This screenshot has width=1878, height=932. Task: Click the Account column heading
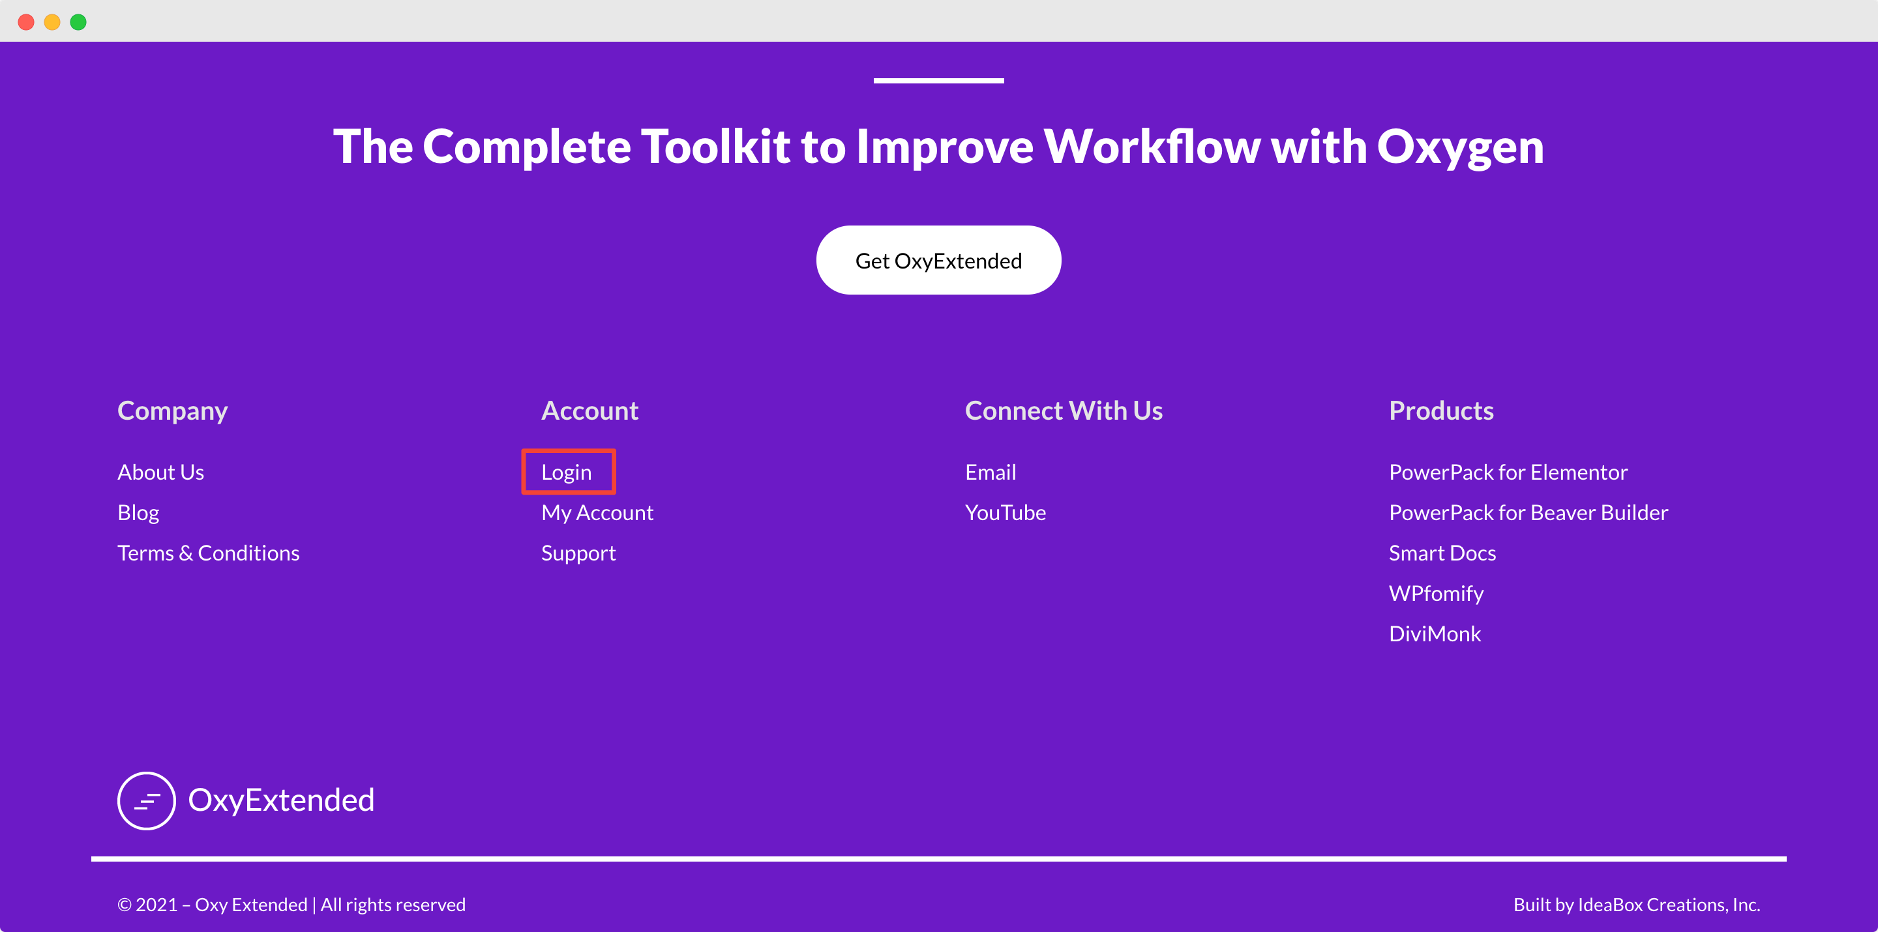[589, 409]
